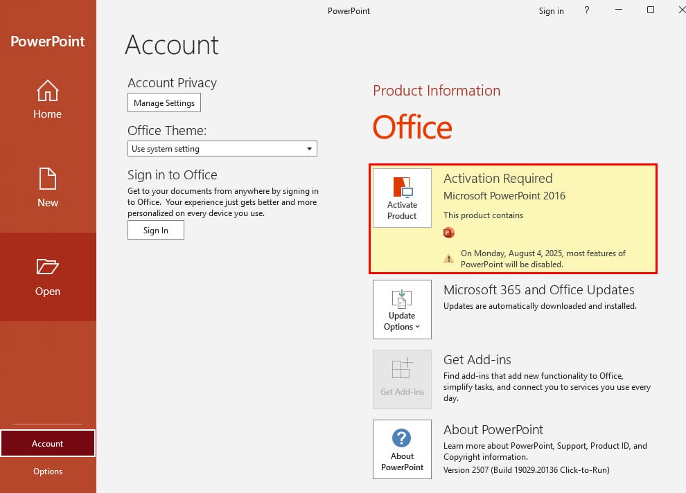Expand the Update Options chevron menu

click(x=417, y=327)
